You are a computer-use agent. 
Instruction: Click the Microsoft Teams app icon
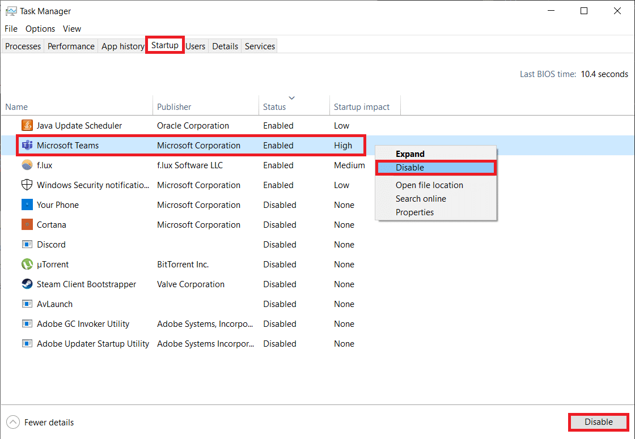[x=27, y=146]
